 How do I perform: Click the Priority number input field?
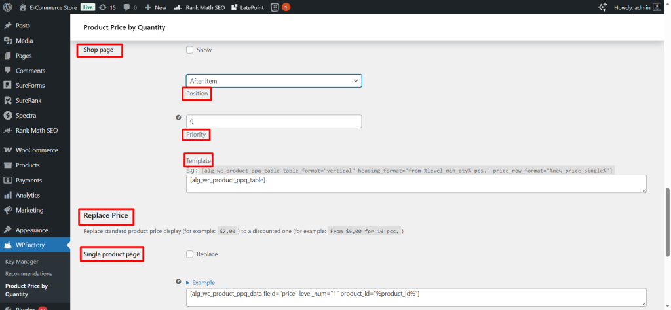(x=274, y=122)
